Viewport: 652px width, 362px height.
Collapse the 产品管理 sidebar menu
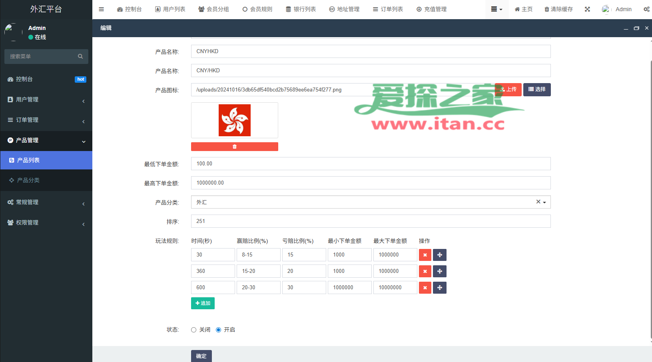click(x=46, y=140)
